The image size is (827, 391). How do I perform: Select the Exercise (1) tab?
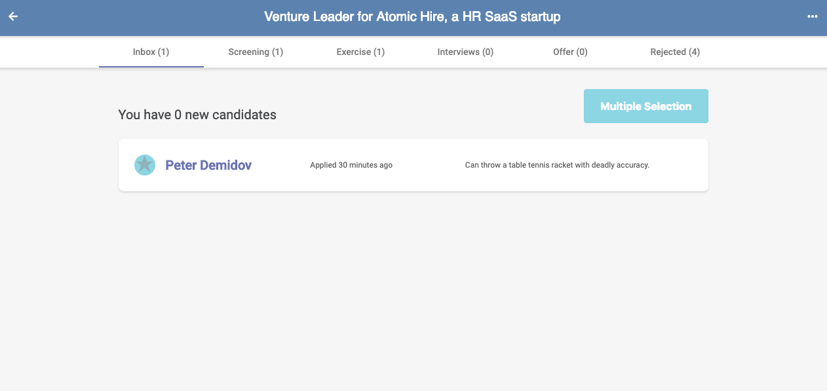[x=360, y=52]
